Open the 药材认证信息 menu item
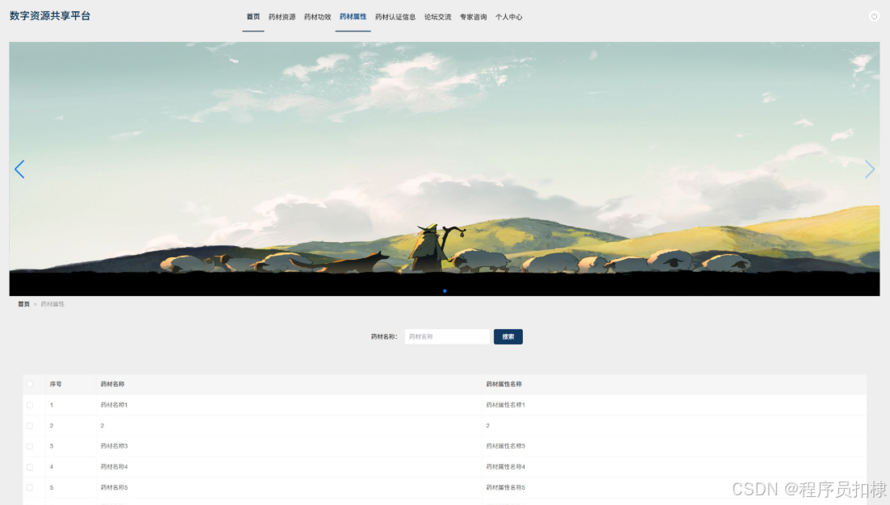Screen dimensions: 890x505 395,17
